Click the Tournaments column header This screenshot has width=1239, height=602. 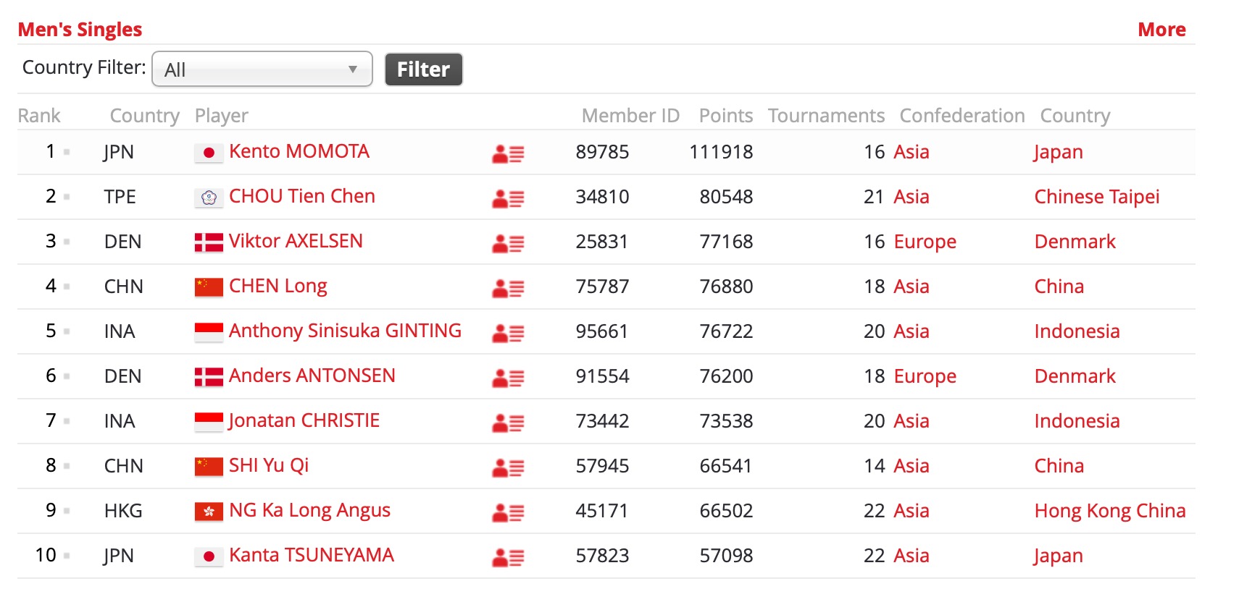826,116
